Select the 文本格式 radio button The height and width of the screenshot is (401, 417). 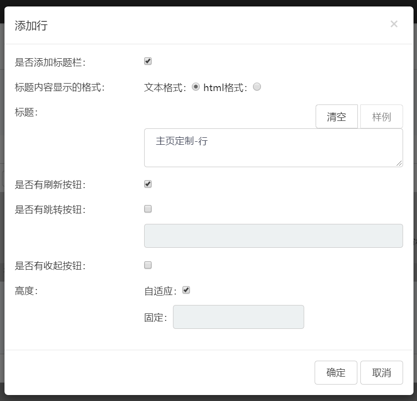point(196,87)
